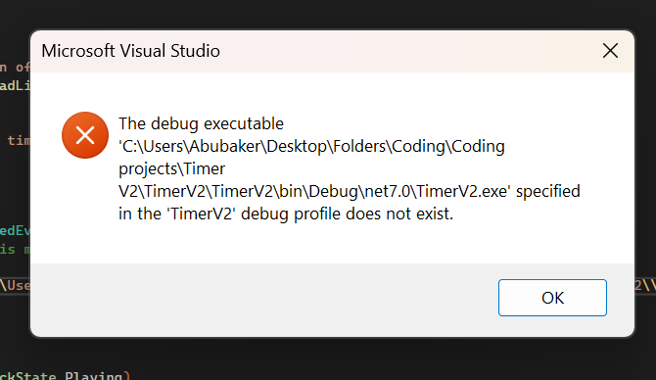Image resolution: width=656 pixels, height=380 pixels.
Task: Click 'debug profile does not exist' text
Action: (347, 214)
